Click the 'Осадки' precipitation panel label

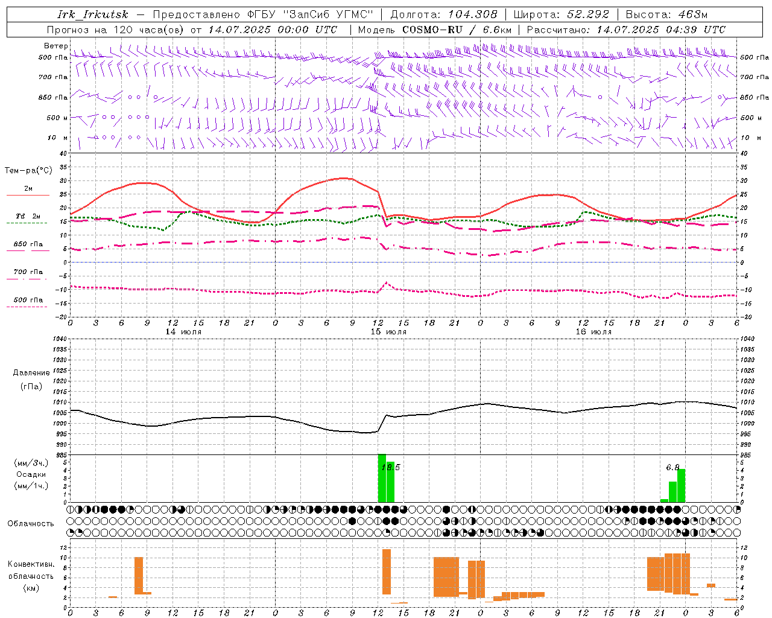31,474
